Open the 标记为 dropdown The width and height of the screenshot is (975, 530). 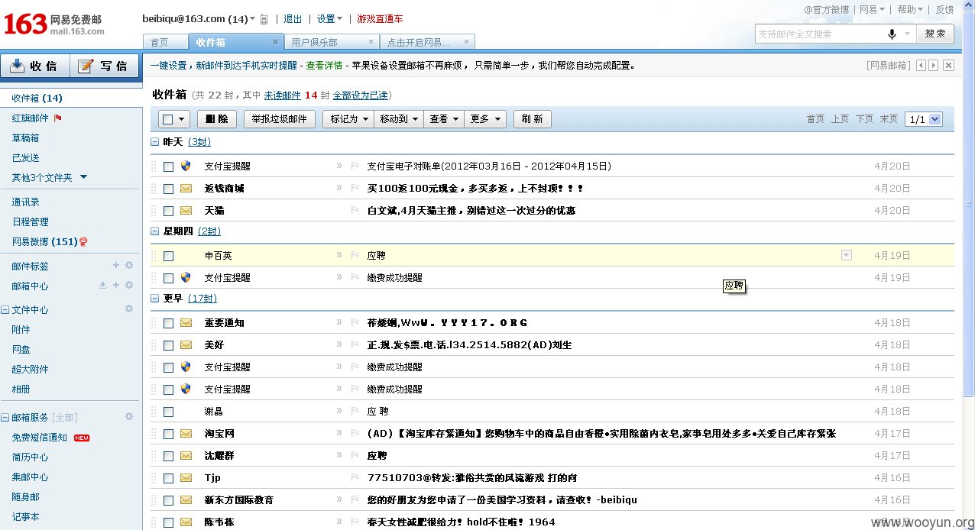(348, 119)
